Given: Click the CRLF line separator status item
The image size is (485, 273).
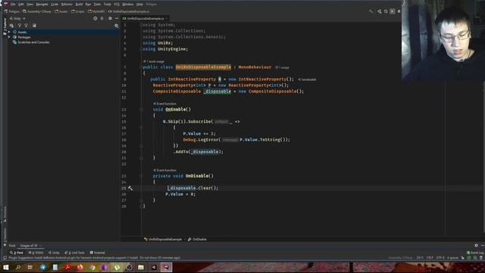Looking at the screenshot, I should coord(430,258).
